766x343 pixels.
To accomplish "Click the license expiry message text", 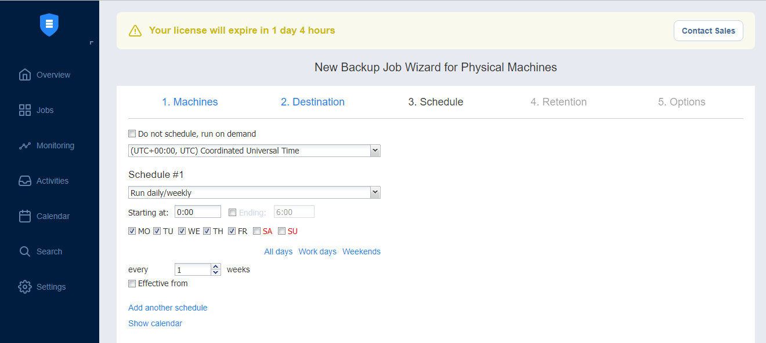I will point(242,30).
